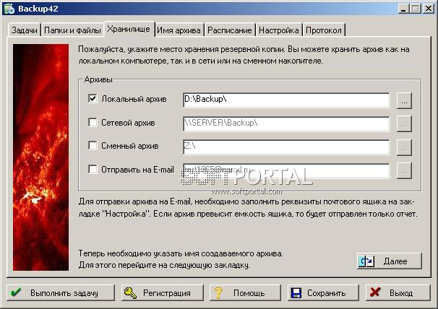This screenshot has width=438, height=309.
Task: Click the red X icon beside Выход
Action: point(375,292)
